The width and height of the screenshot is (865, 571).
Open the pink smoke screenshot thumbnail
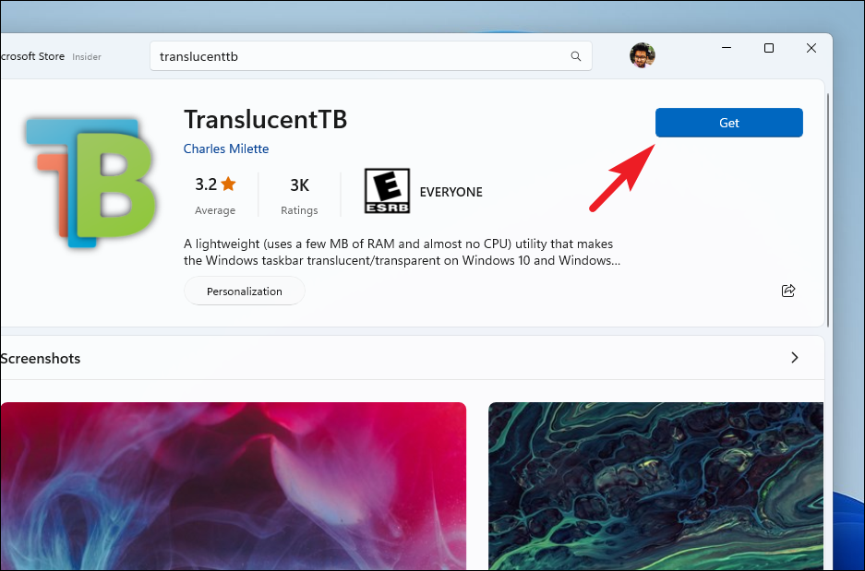click(x=234, y=486)
